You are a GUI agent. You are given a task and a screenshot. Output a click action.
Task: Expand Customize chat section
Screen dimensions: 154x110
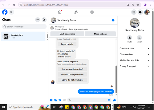(x=135, y=48)
